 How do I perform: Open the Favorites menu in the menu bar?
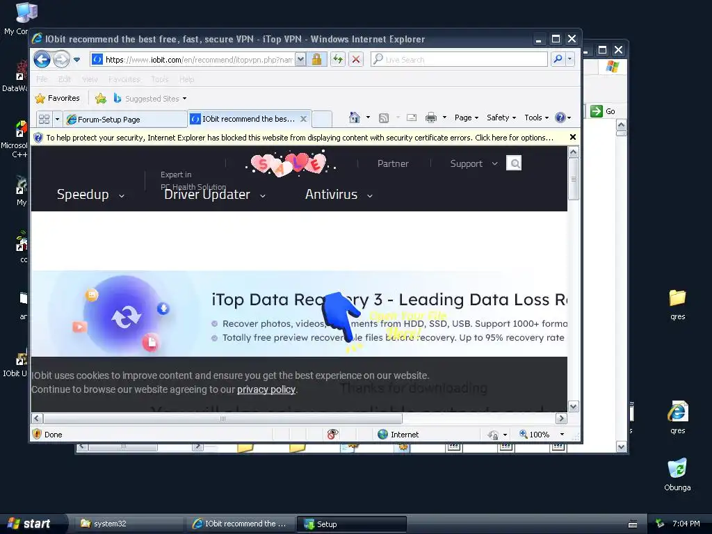(x=124, y=79)
